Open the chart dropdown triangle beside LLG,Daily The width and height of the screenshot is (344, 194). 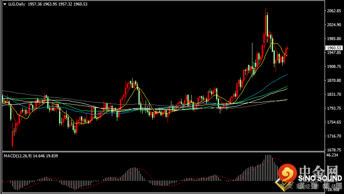5,4
